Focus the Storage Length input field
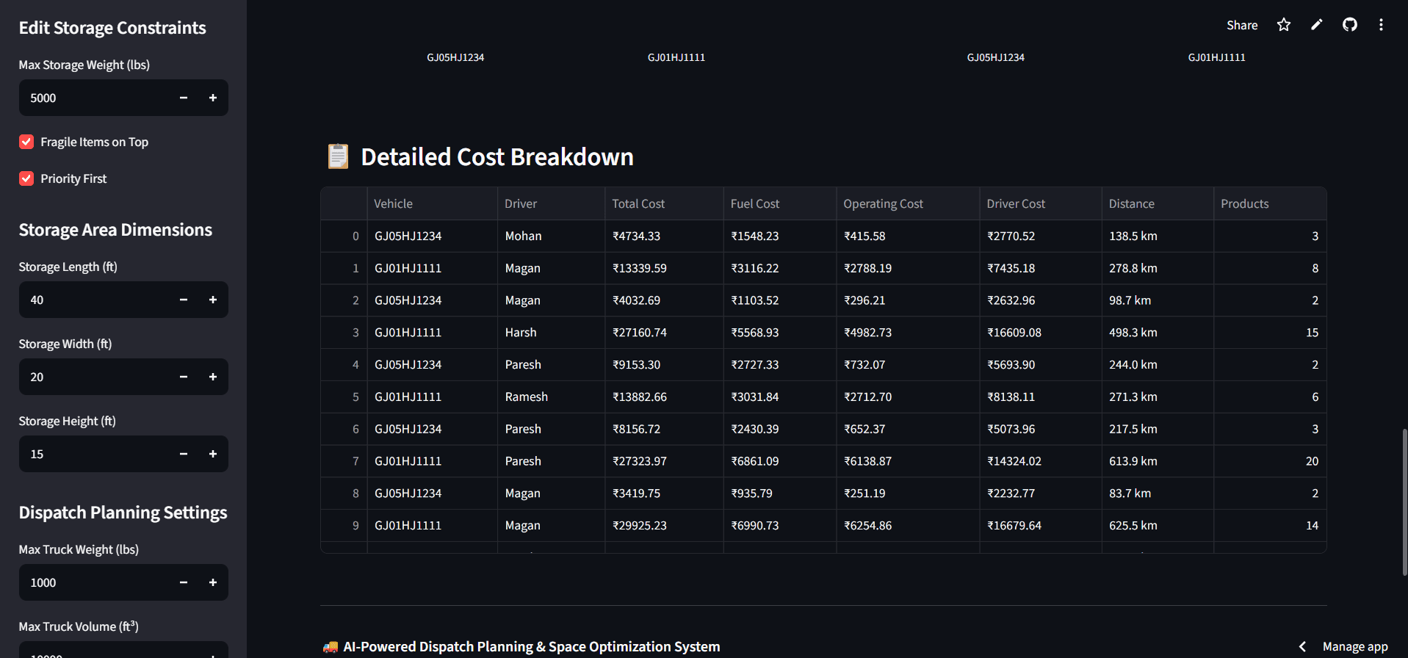This screenshot has width=1408, height=658. pos(94,300)
